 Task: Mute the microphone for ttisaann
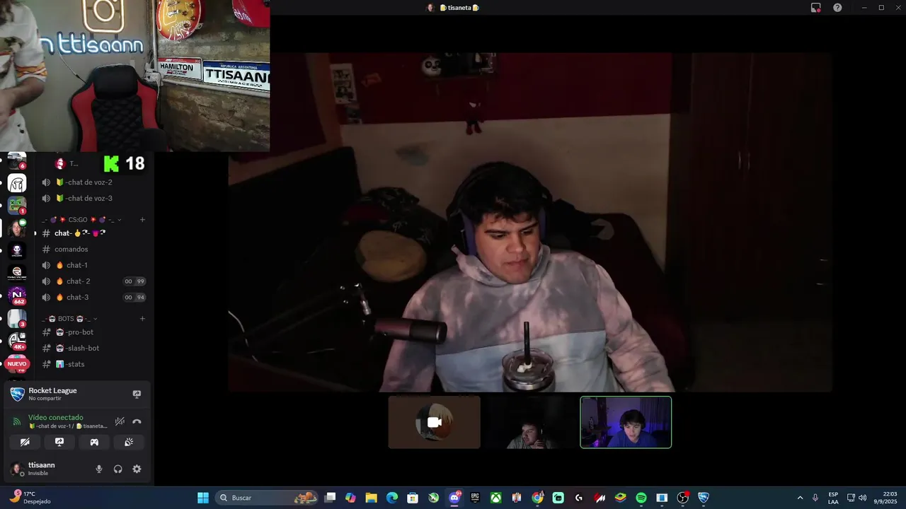coord(99,469)
